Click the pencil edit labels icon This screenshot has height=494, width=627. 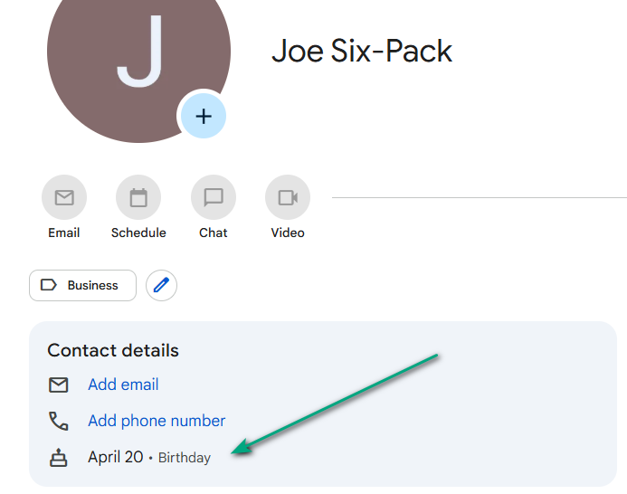click(x=161, y=285)
